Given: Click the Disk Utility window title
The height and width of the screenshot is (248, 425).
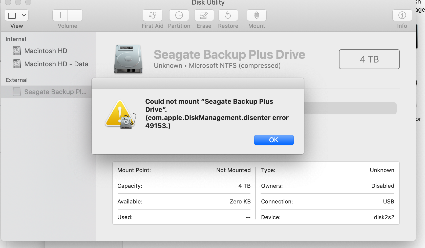Looking at the screenshot, I should (x=208, y=3).
